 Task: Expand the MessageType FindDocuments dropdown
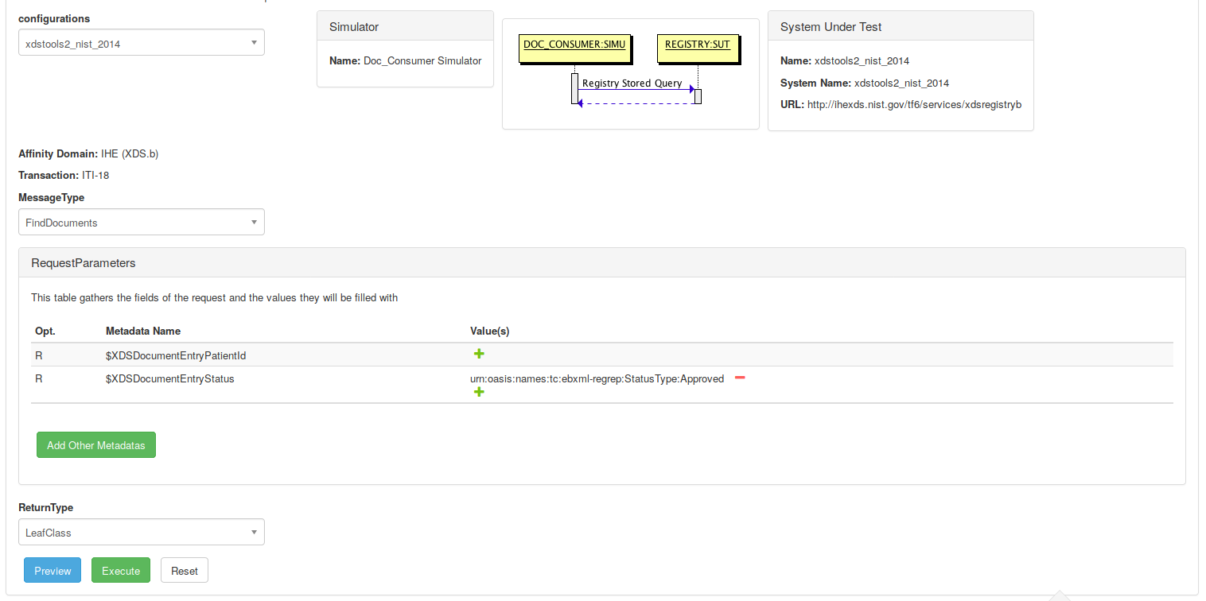142,223
